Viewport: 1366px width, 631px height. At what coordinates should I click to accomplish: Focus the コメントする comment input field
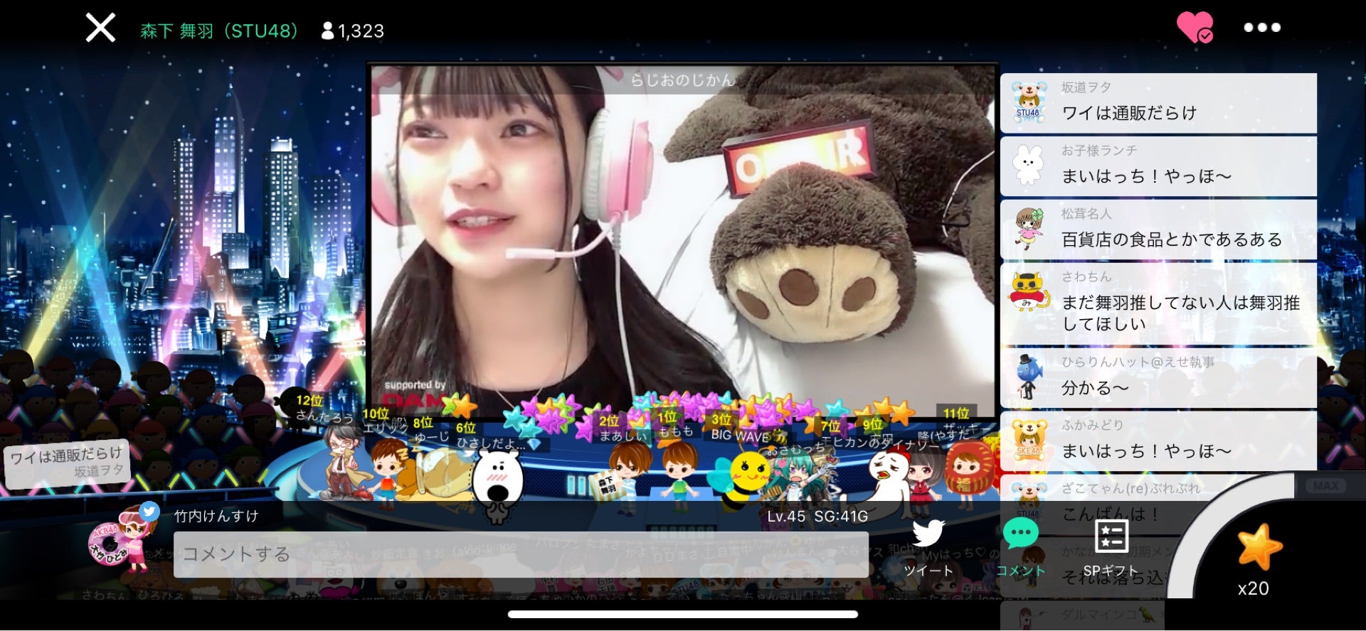tap(521, 554)
